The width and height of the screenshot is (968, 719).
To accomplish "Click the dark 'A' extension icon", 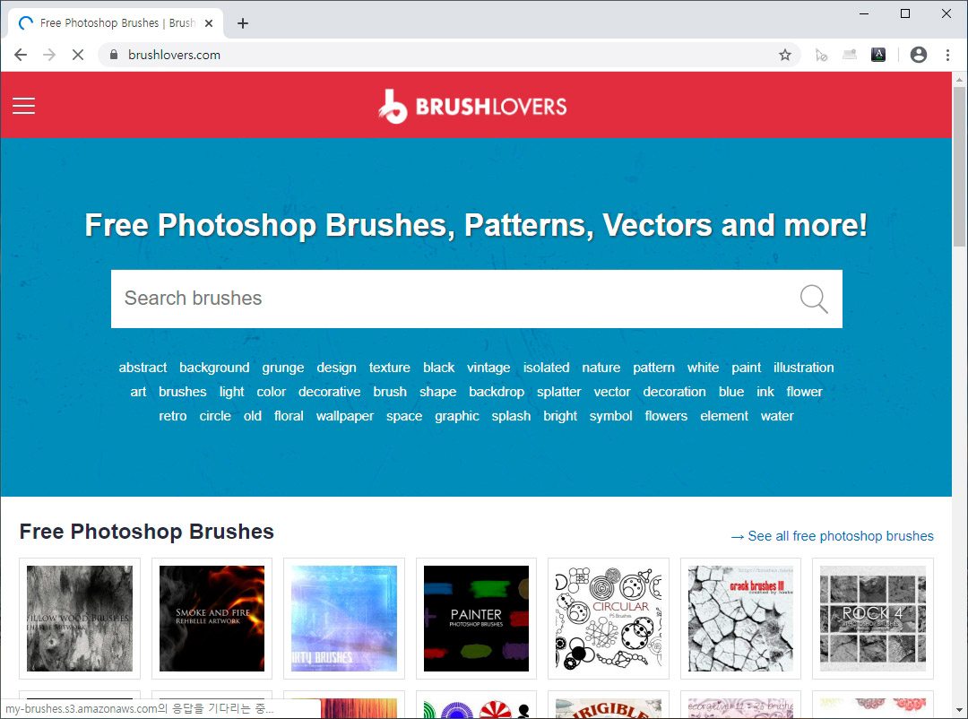I will [x=877, y=55].
